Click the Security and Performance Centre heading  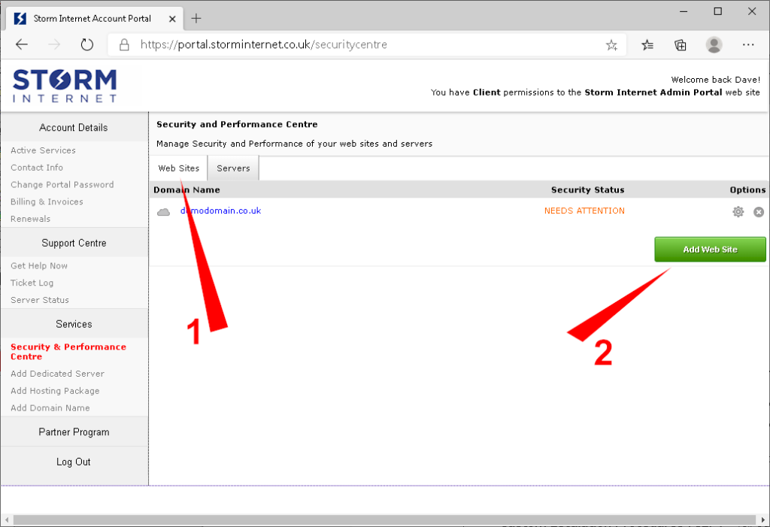[x=237, y=124]
